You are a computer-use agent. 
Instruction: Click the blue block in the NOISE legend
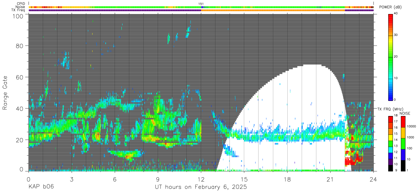pos(403,155)
